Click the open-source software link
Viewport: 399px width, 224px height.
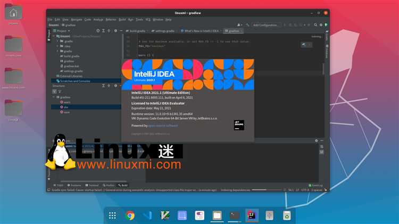(162, 126)
